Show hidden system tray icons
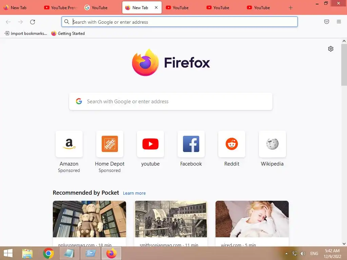The height and width of the screenshot is (260, 347). tap(286, 254)
